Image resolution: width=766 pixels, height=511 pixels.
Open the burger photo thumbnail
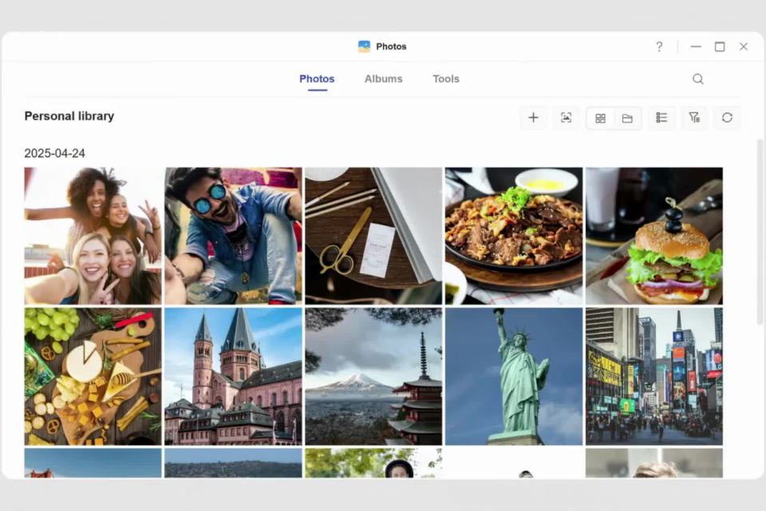coord(653,236)
